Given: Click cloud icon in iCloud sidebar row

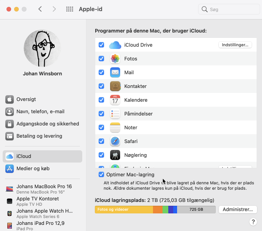Looking at the screenshot, I should (x=10, y=156).
